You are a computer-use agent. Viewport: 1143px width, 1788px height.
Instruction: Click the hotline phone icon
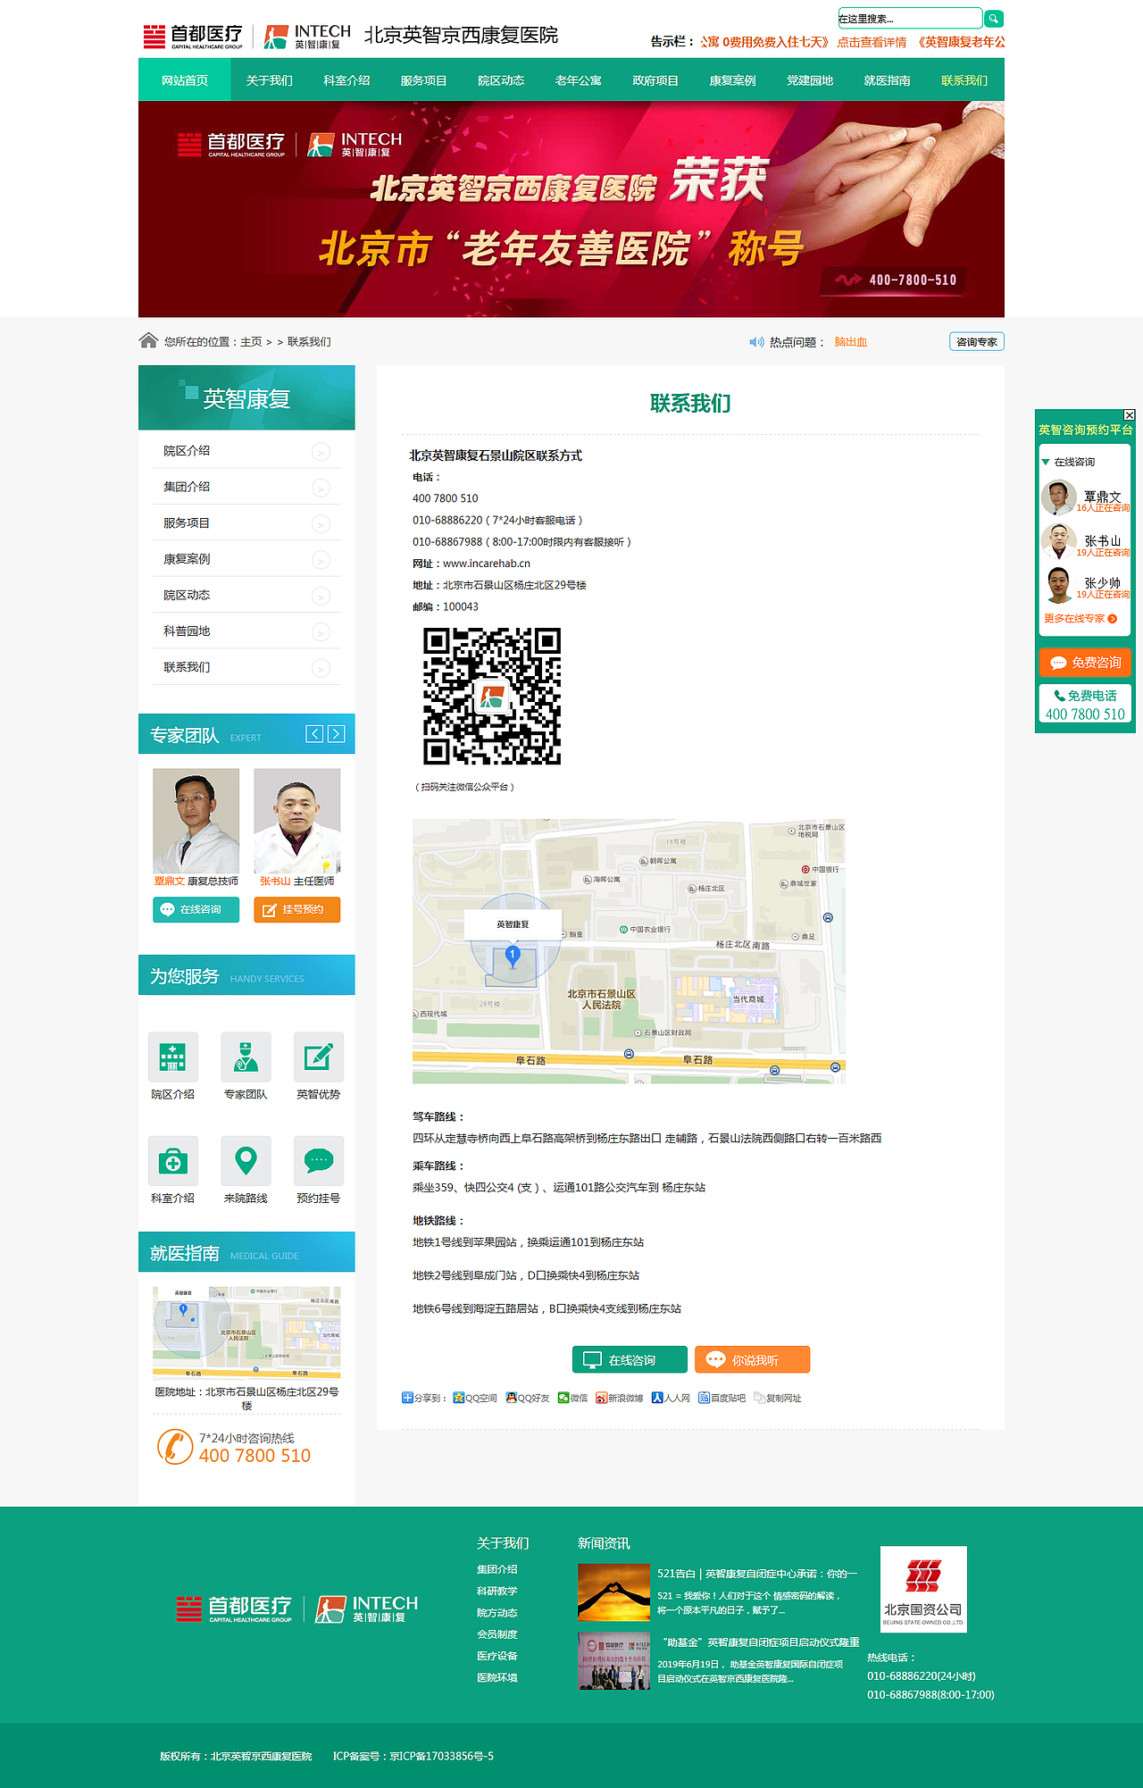(x=175, y=1447)
